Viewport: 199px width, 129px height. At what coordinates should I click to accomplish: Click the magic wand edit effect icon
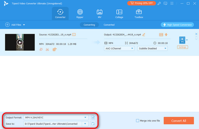(x=41, y=49)
